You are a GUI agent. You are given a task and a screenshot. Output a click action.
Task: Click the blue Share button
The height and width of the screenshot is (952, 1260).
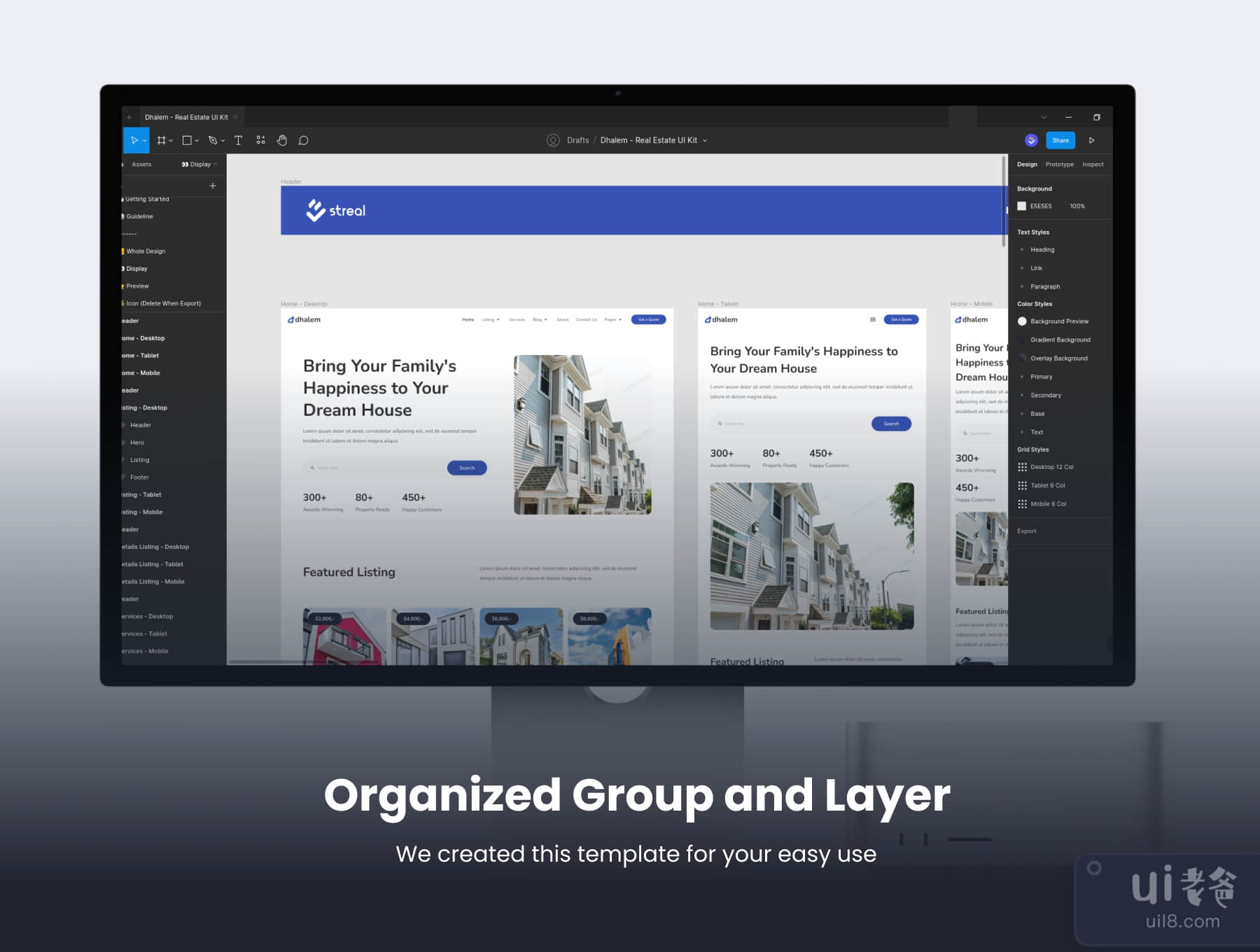1060,141
